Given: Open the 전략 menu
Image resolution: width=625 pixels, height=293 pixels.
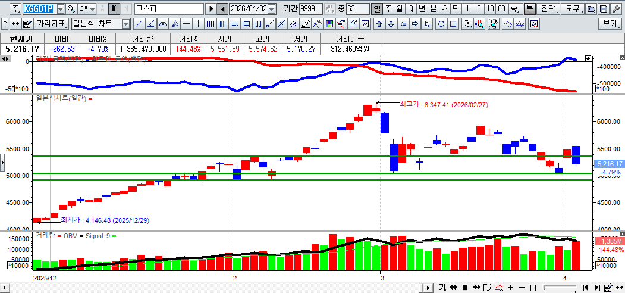Looking at the screenshot, I should pyautogui.click(x=548, y=9).
